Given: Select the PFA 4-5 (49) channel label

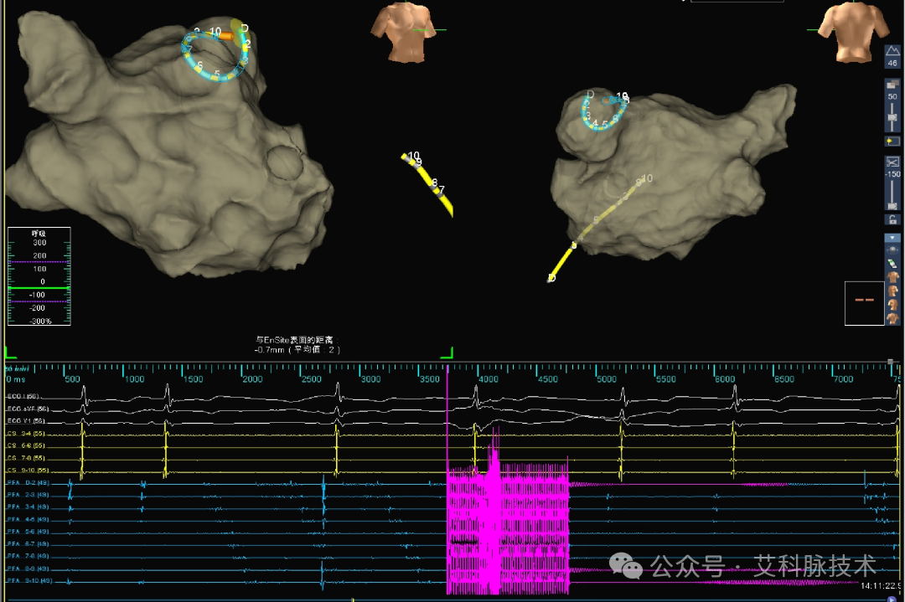Looking at the screenshot, I should [28, 520].
